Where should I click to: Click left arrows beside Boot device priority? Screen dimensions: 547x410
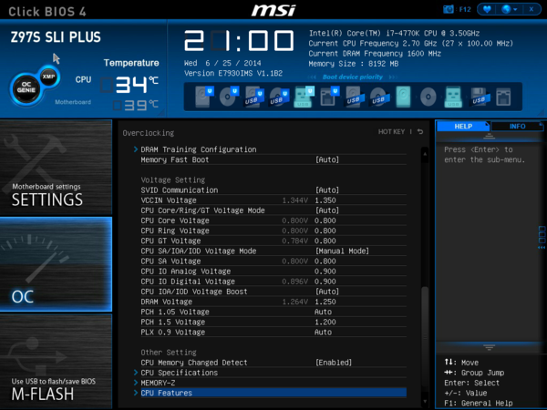point(313,77)
